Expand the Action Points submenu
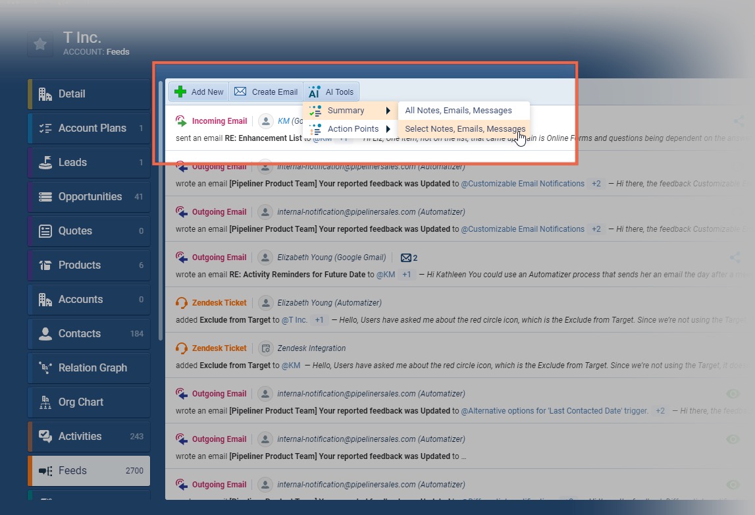 350,129
